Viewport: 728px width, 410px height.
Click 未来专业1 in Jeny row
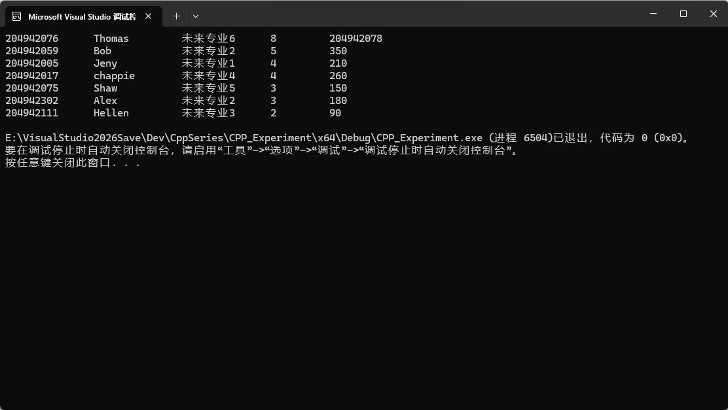208,63
